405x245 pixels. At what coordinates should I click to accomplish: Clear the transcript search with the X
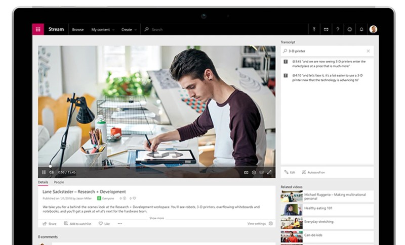(368, 51)
